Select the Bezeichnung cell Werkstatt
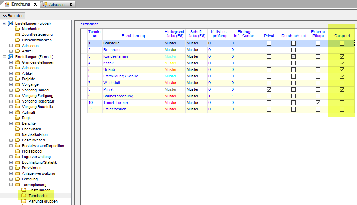 click(x=111, y=83)
